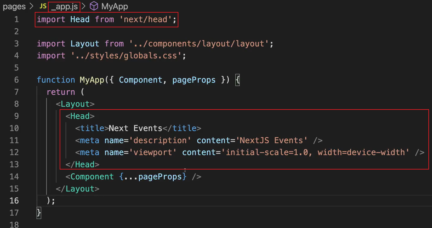432x228 pixels.
Task: Click the JS file icon in breadcrumb
Action: tap(43, 6)
